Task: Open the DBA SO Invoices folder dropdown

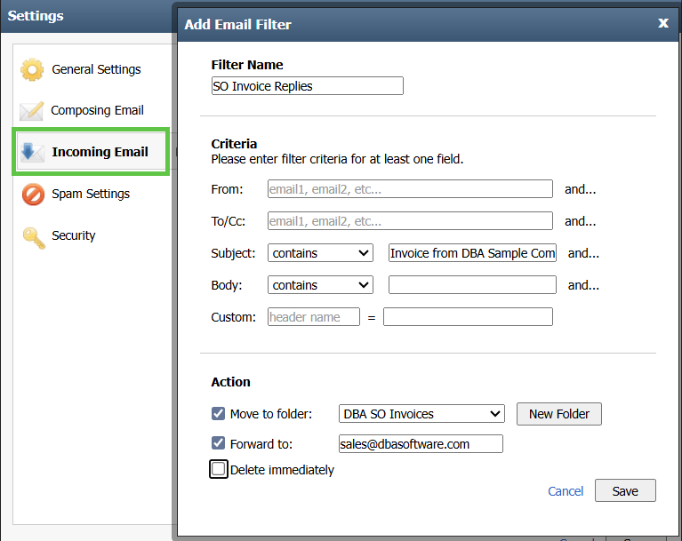Action: click(421, 414)
